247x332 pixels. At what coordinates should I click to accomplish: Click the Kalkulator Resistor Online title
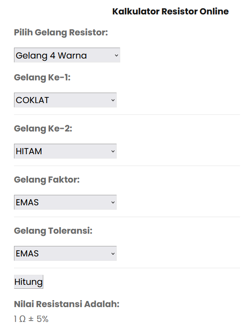coord(170,11)
